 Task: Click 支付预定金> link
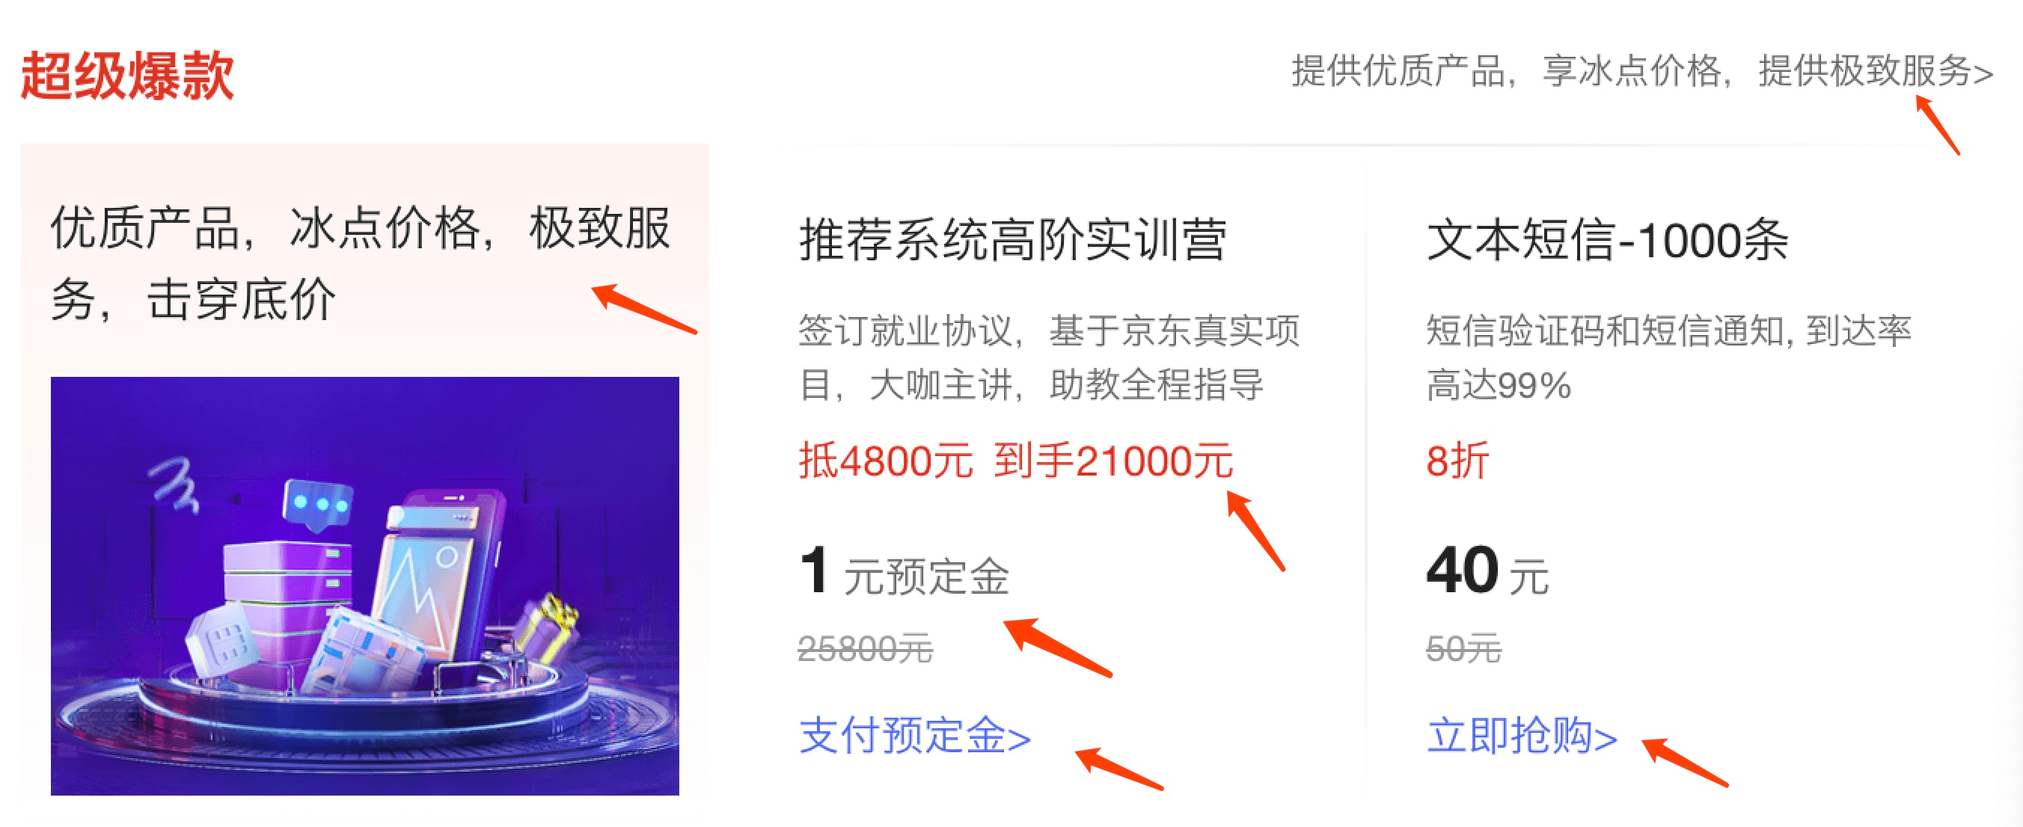tap(915, 736)
